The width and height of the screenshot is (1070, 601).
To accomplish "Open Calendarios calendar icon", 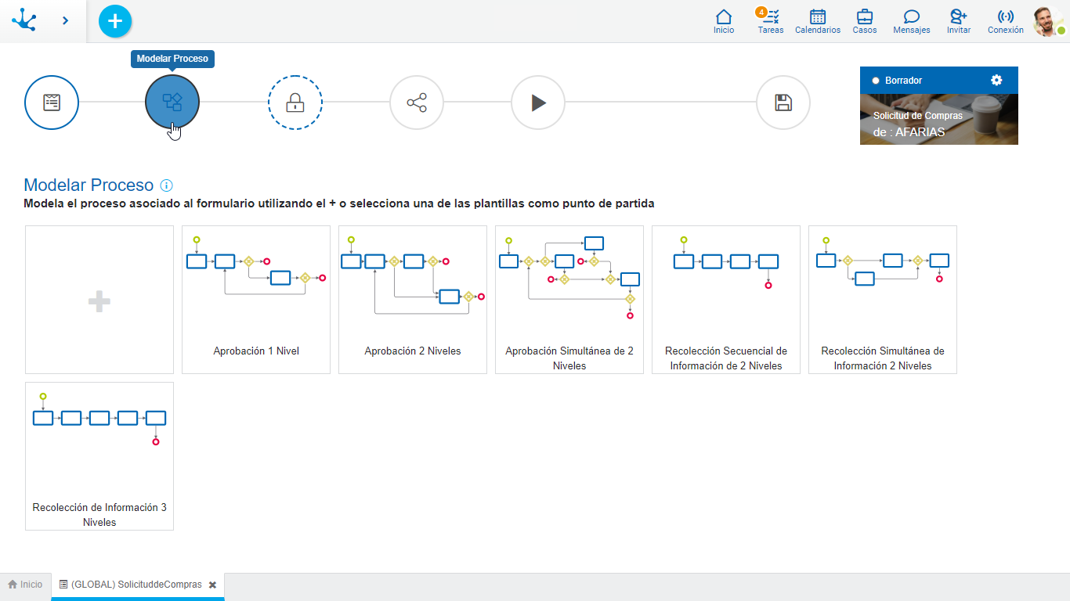I will [818, 22].
